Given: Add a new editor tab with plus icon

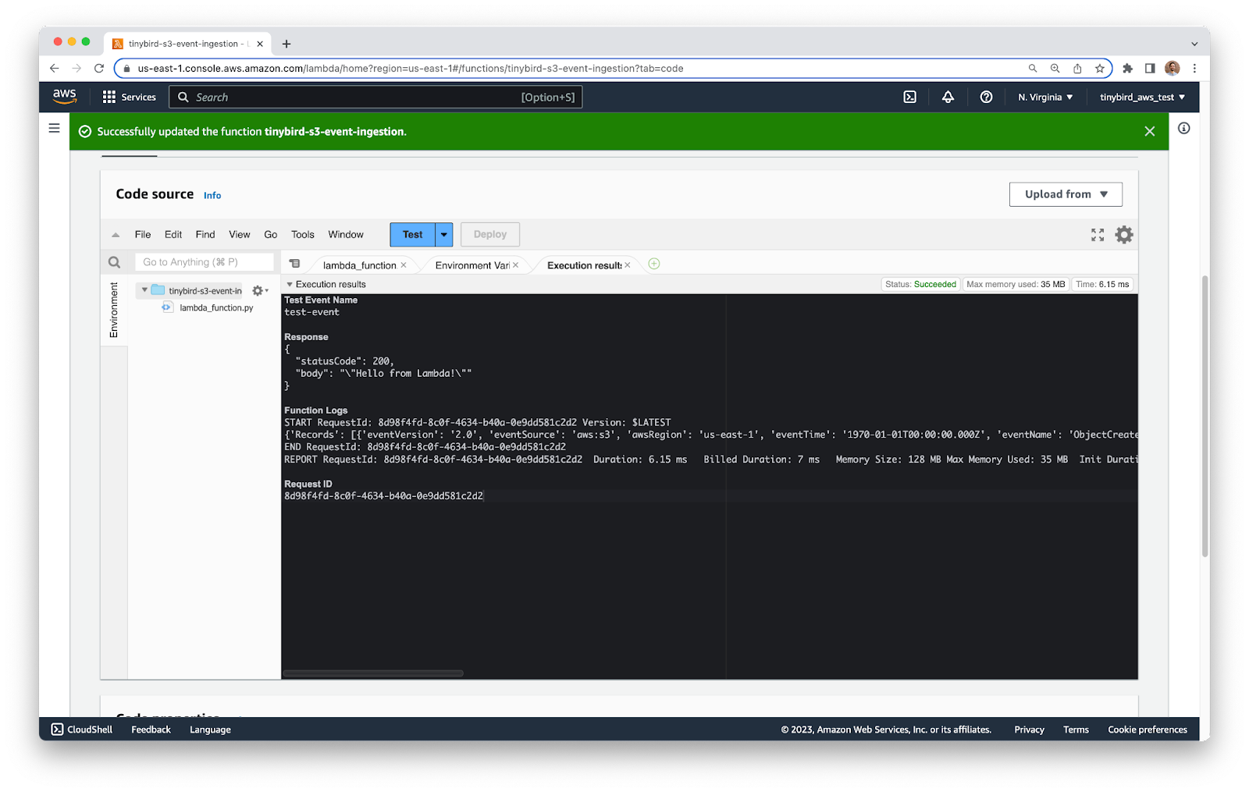Looking at the screenshot, I should click(x=654, y=265).
